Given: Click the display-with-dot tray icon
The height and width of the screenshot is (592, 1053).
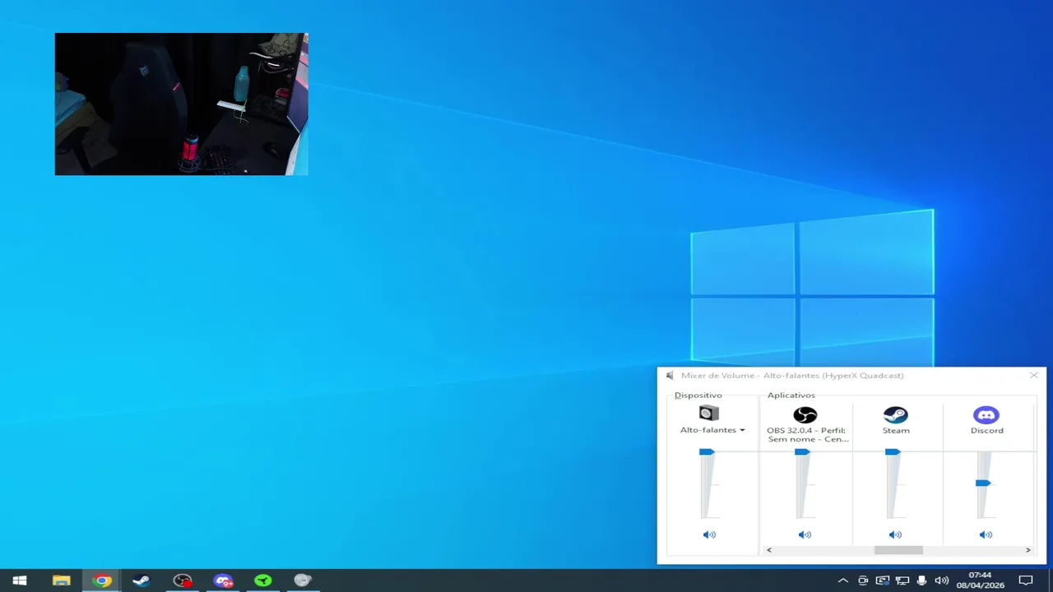Looking at the screenshot, I should (883, 580).
